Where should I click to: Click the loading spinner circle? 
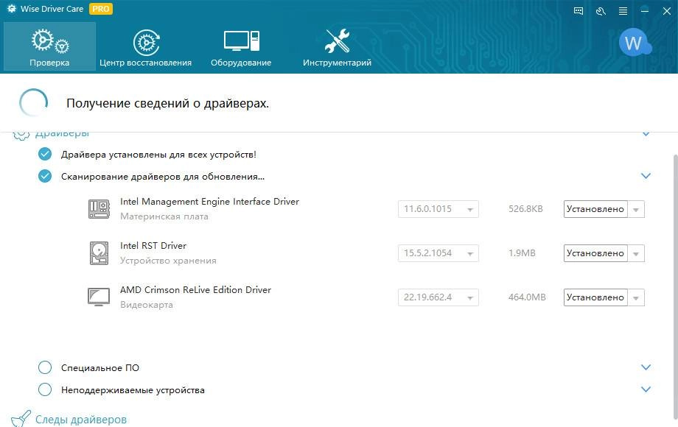pos(33,103)
